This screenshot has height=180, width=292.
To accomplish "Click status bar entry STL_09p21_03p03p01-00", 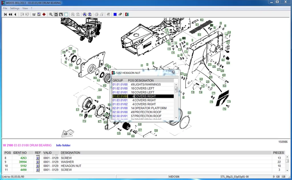I will click(x=235, y=177).
